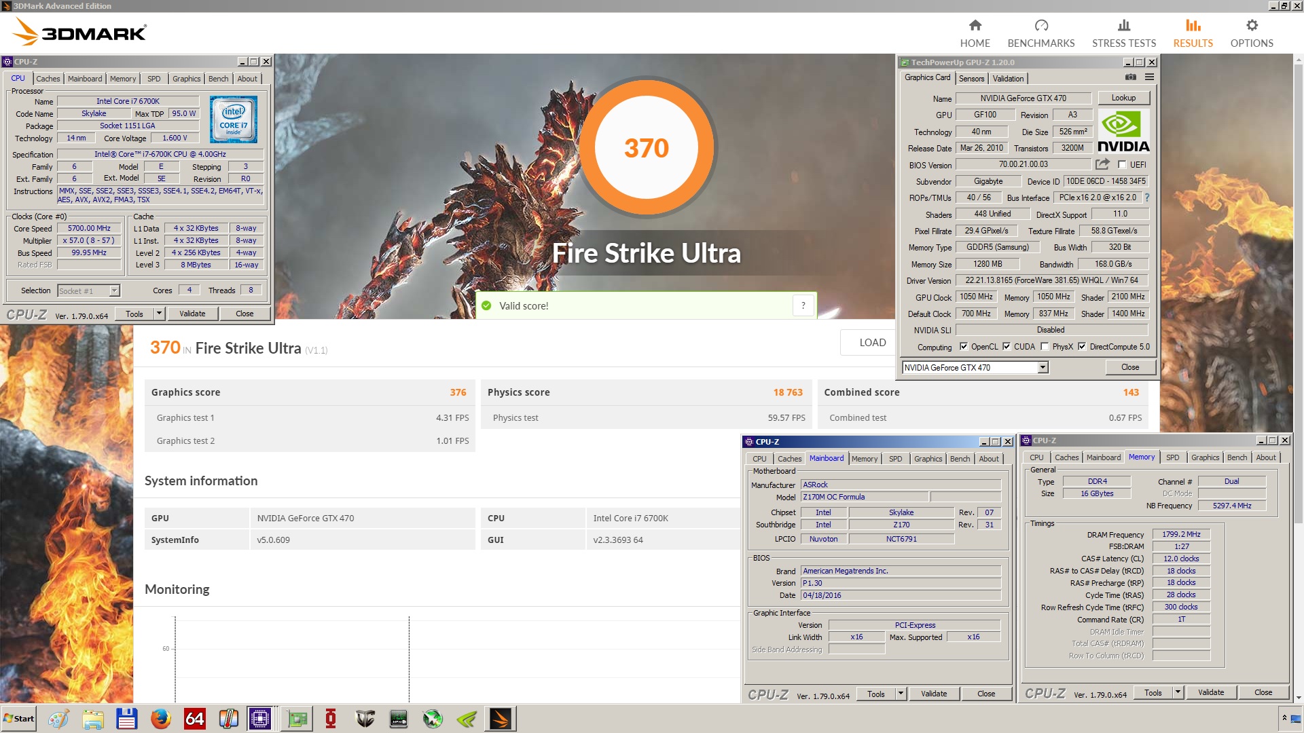The image size is (1304, 733).
Task: Click the Valid score help question mark
Action: click(803, 305)
